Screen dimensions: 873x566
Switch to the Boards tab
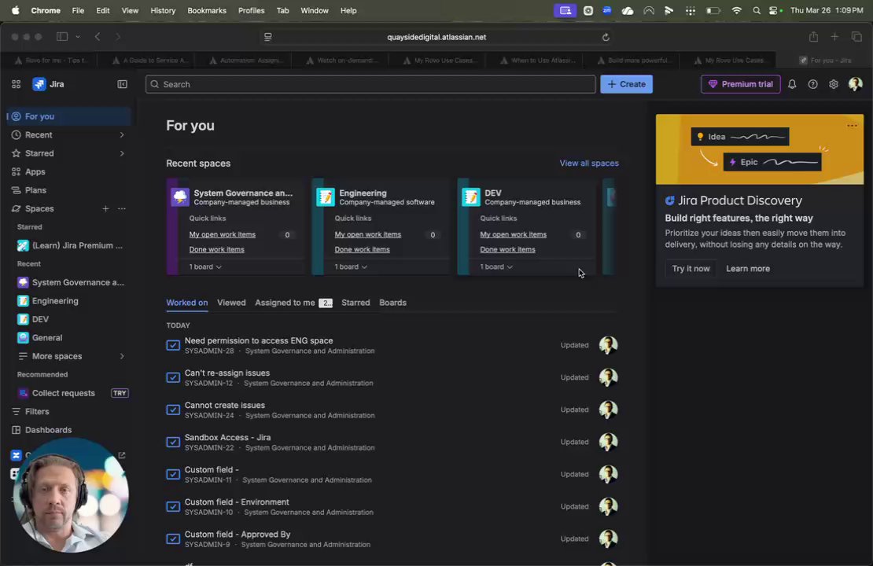coord(392,303)
